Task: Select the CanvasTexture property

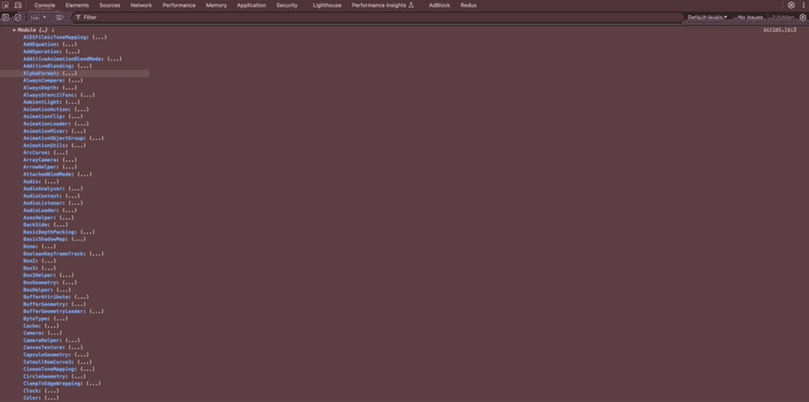Action: [52, 348]
